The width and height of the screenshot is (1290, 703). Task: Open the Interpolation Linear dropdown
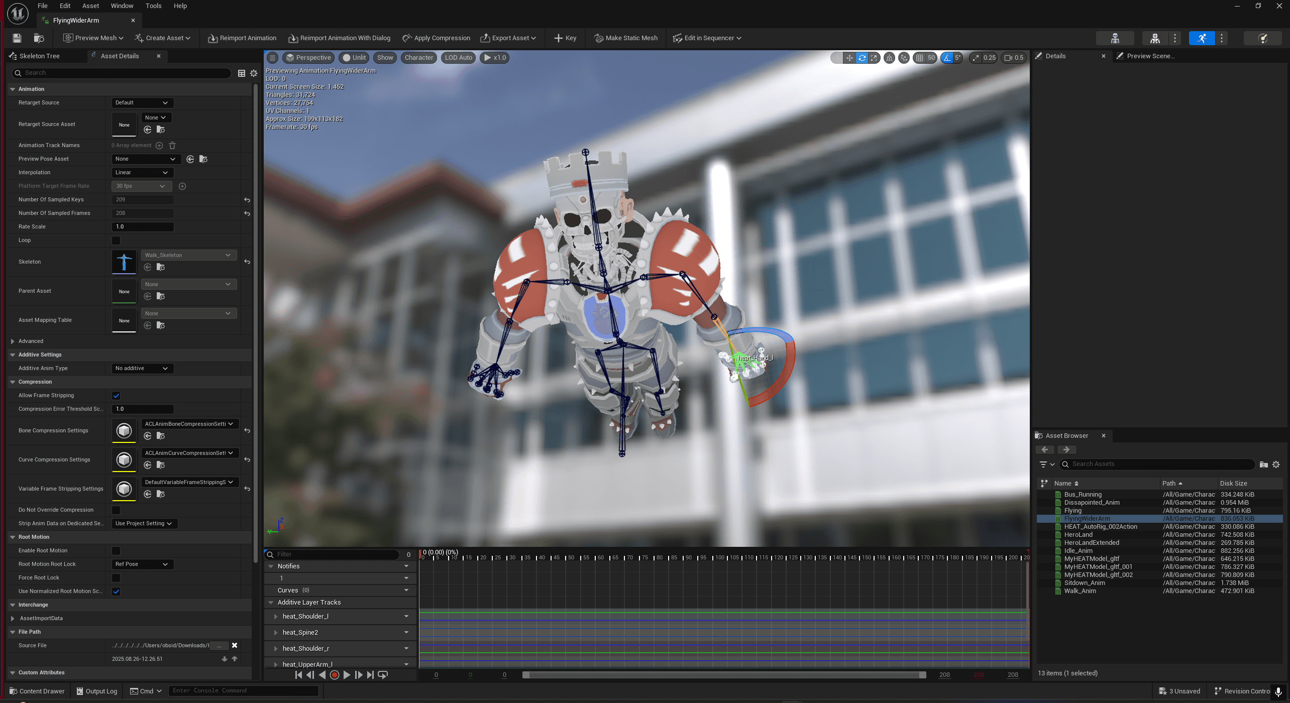pyautogui.click(x=142, y=173)
